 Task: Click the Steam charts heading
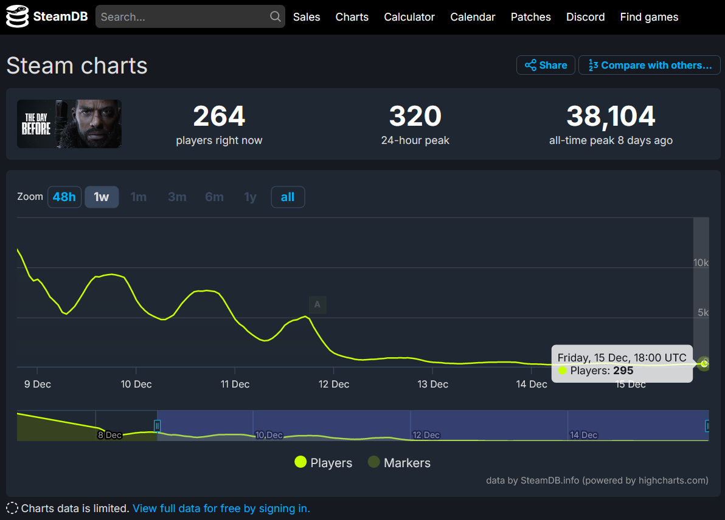(77, 66)
